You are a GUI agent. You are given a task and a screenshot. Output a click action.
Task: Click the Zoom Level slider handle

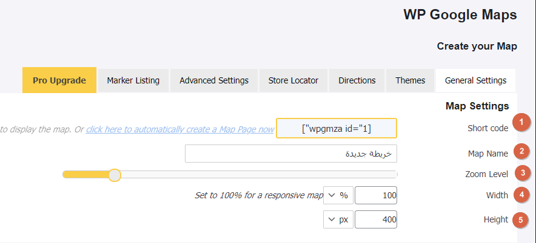(x=114, y=175)
